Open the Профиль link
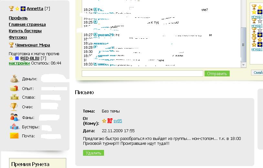Image resolution: width=263 pixels, height=168 pixels. [x=18, y=18]
